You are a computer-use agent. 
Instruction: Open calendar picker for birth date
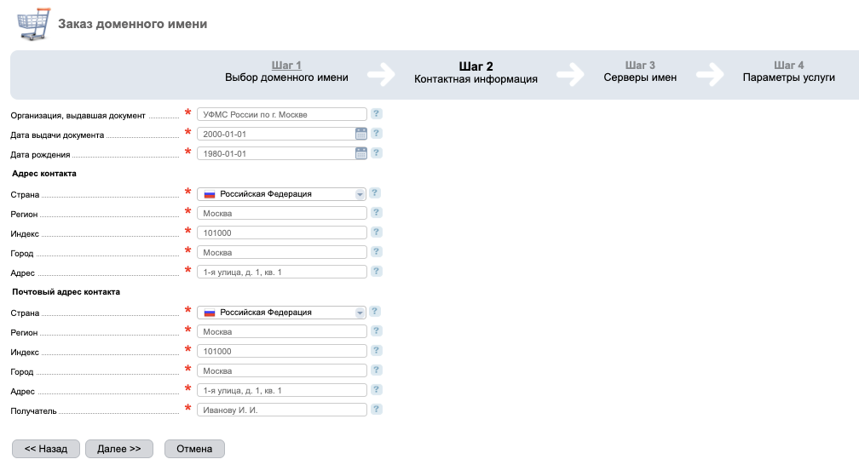pos(360,153)
